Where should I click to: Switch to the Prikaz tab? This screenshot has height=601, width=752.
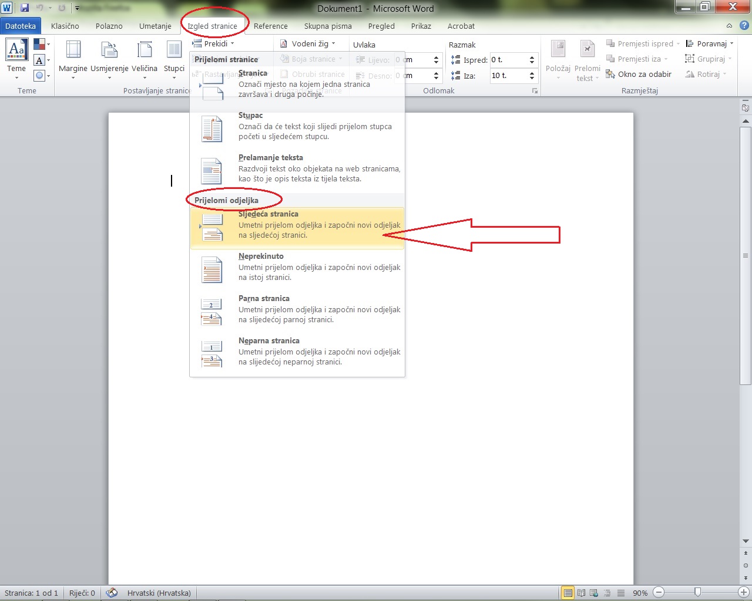click(421, 26)
